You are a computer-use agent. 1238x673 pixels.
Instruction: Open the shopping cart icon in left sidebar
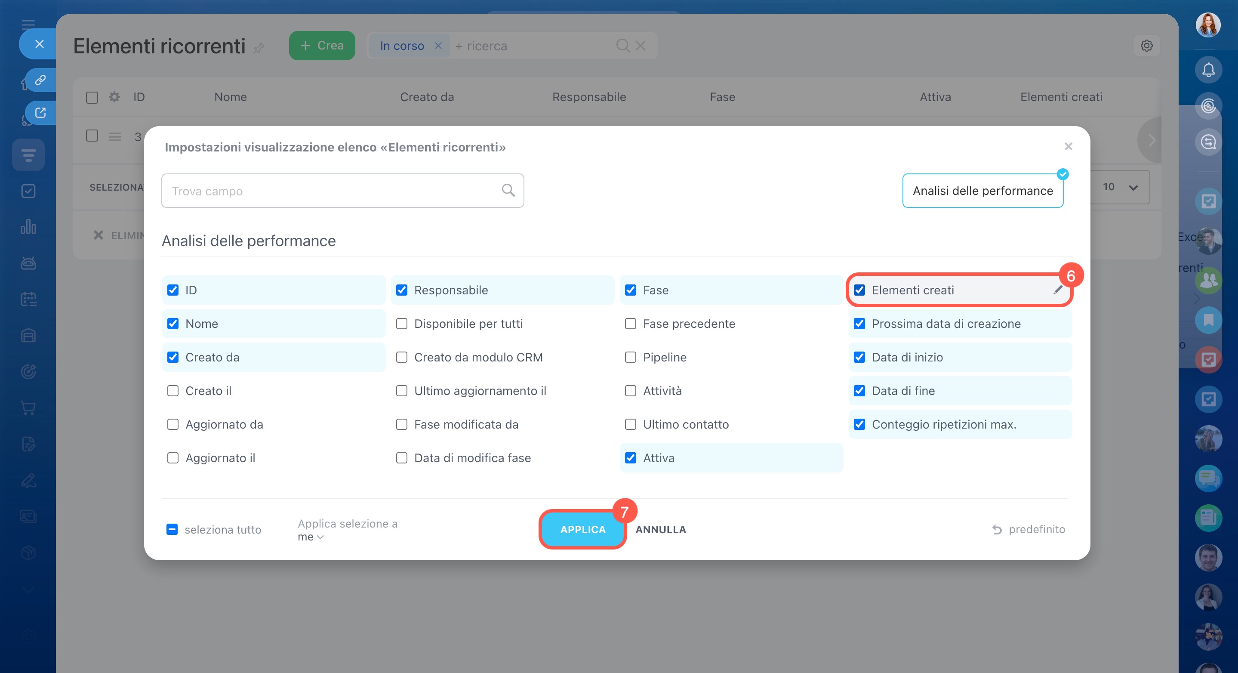pos(28,408)
